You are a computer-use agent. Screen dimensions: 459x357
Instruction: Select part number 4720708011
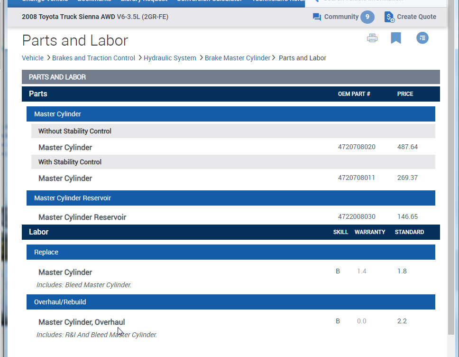click(356, 178)
